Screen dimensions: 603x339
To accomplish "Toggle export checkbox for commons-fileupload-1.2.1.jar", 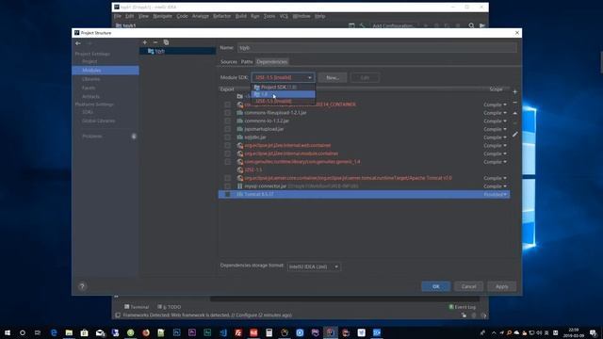I will [228, 113].
